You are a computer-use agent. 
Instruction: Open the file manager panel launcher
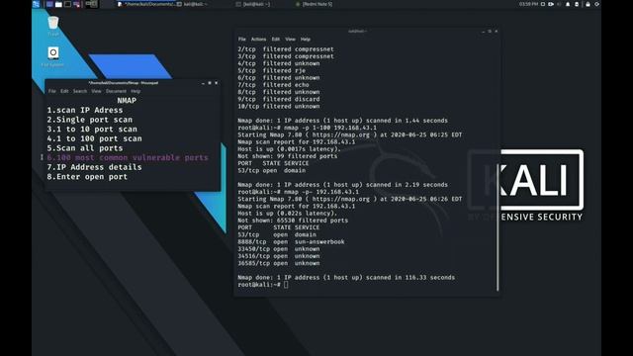click(58, 4)
